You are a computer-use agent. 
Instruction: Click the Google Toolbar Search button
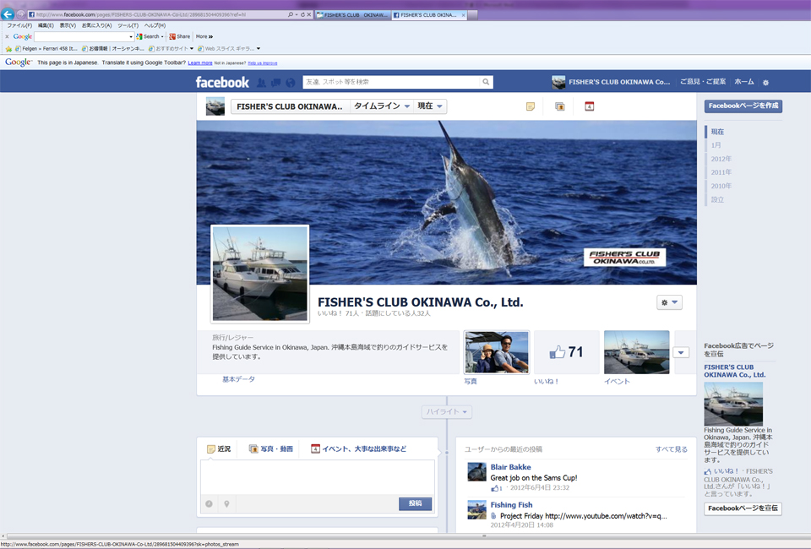point(150,36)
